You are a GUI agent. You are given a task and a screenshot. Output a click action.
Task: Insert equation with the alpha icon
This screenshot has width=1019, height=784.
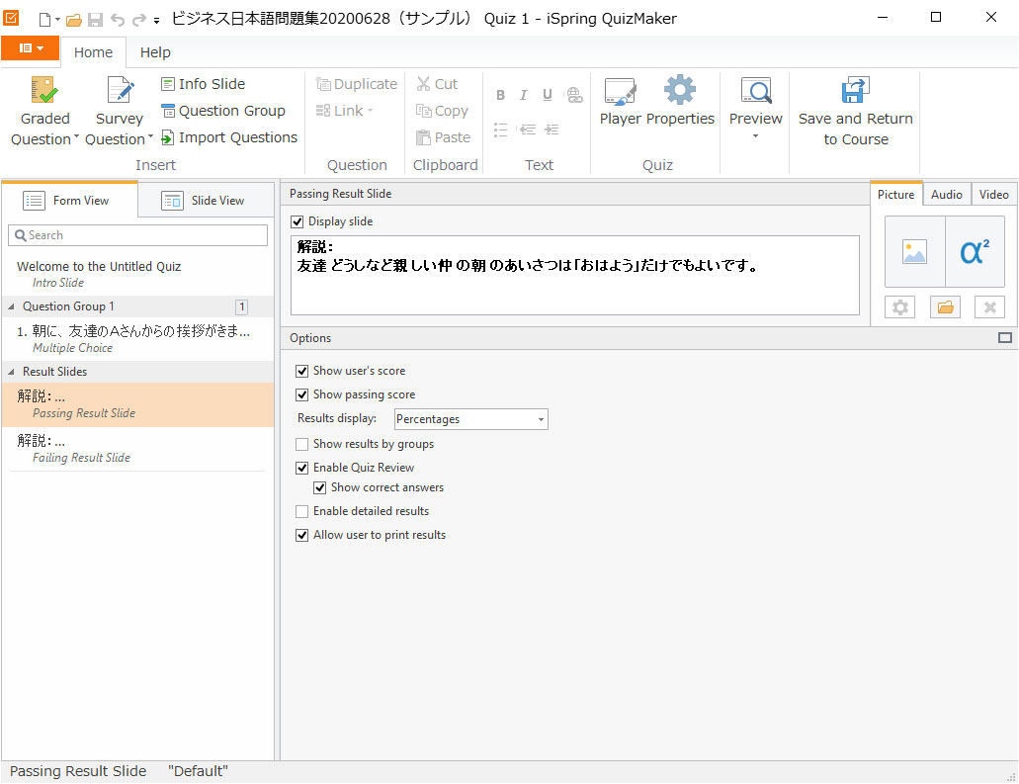point(975,252)
